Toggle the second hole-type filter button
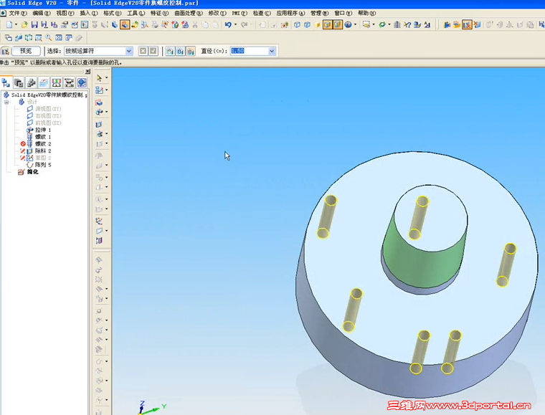Screen dimensions: 545x415 (x=180, y=51)
